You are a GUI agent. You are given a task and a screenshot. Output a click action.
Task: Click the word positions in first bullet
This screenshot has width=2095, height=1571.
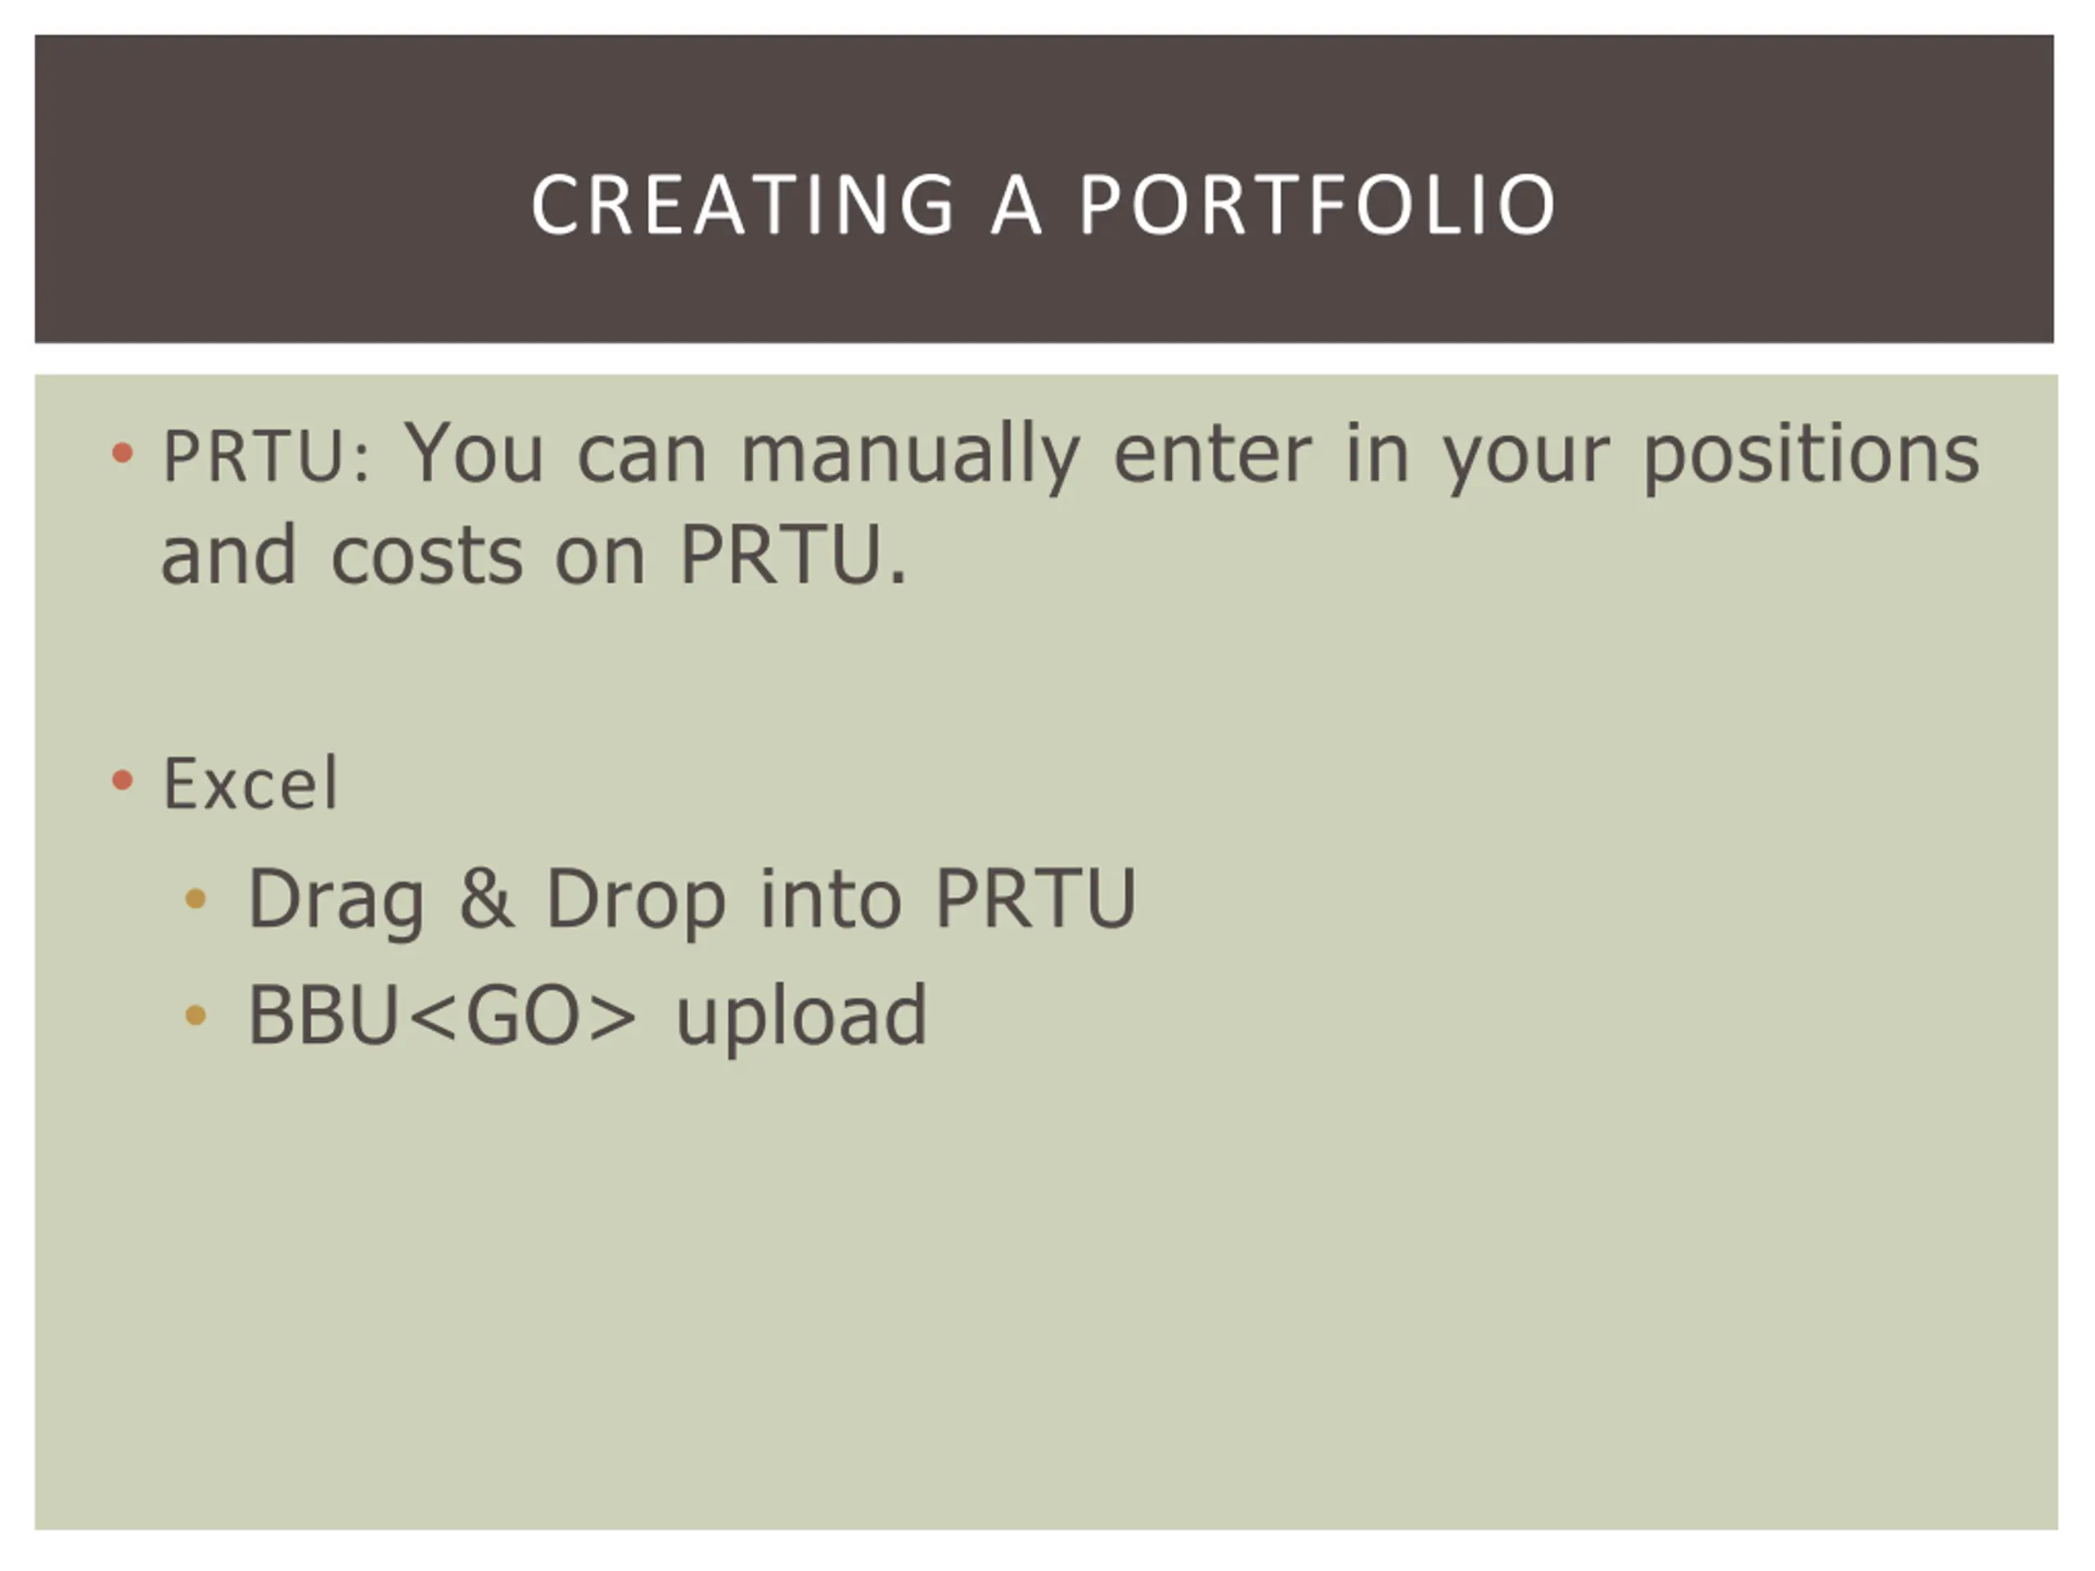[1811, 458]
